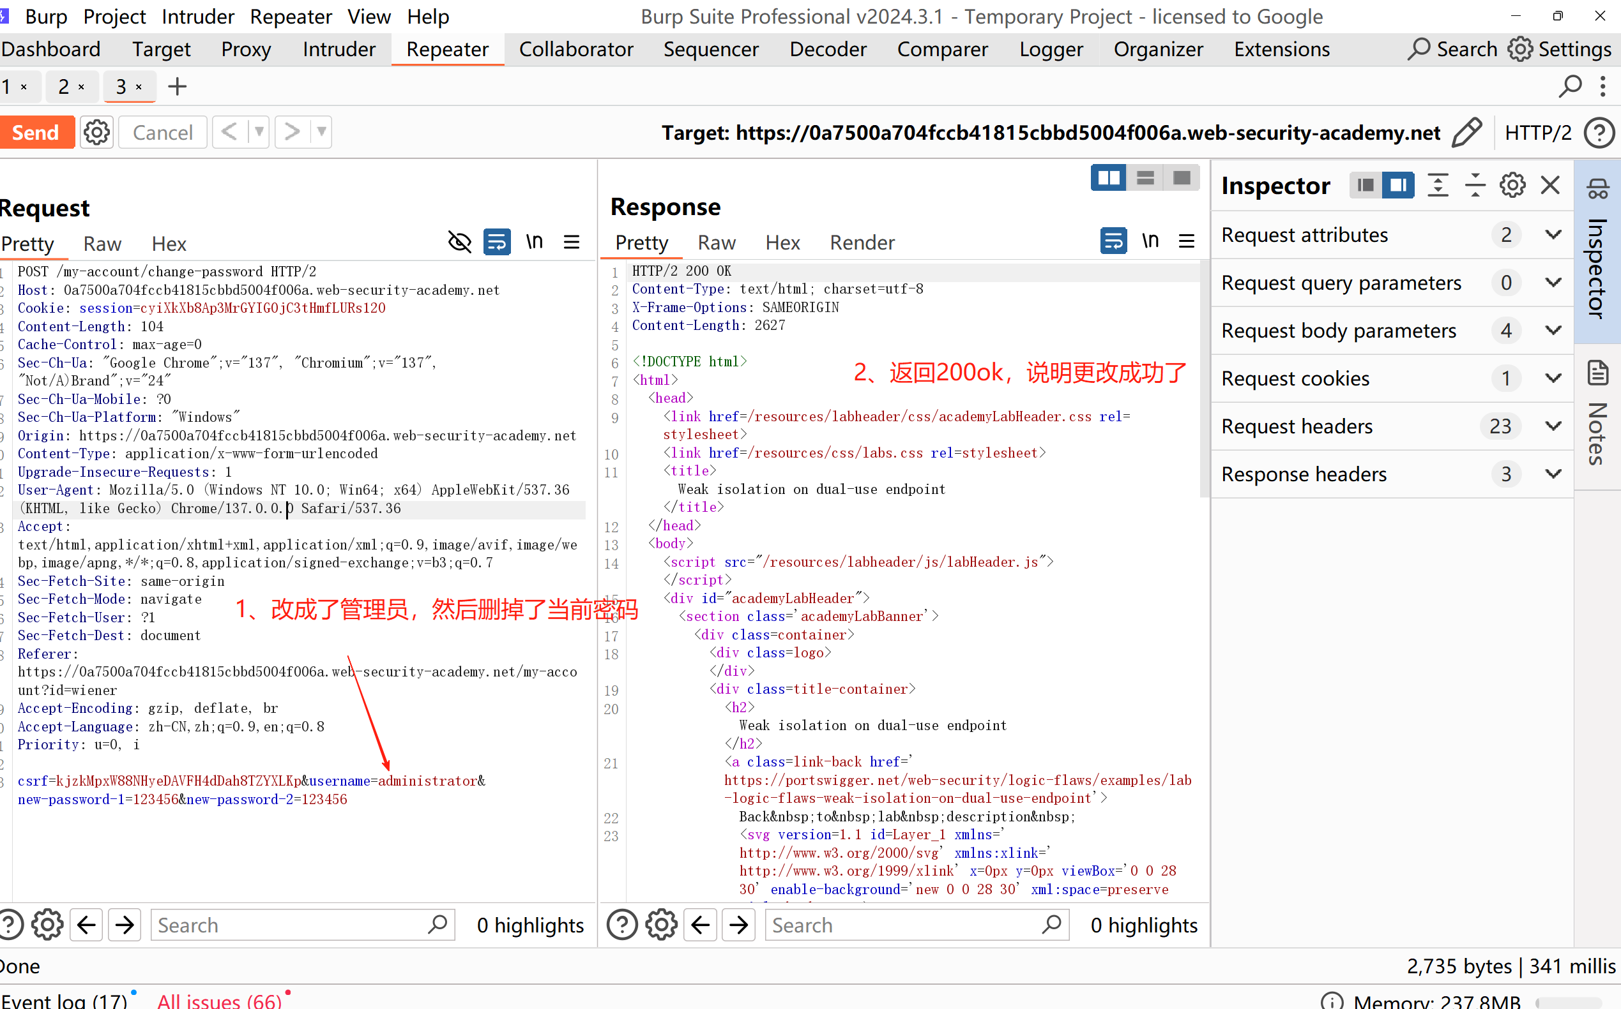
Task: Add a new Repeater tab
Action: click(177, 87)
